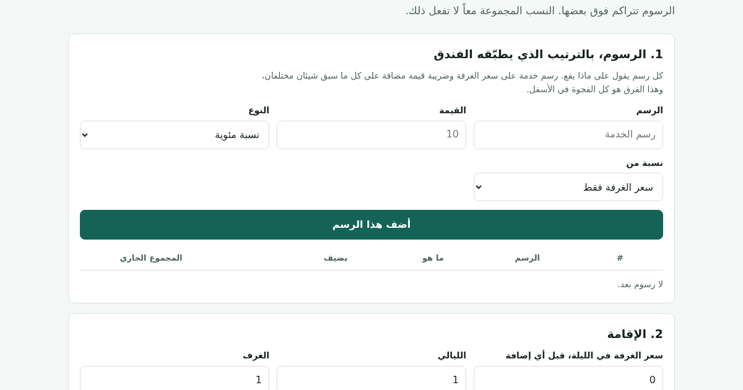
Task: Click the heading '2. الإقامة'
Action: tap(635, 334)
